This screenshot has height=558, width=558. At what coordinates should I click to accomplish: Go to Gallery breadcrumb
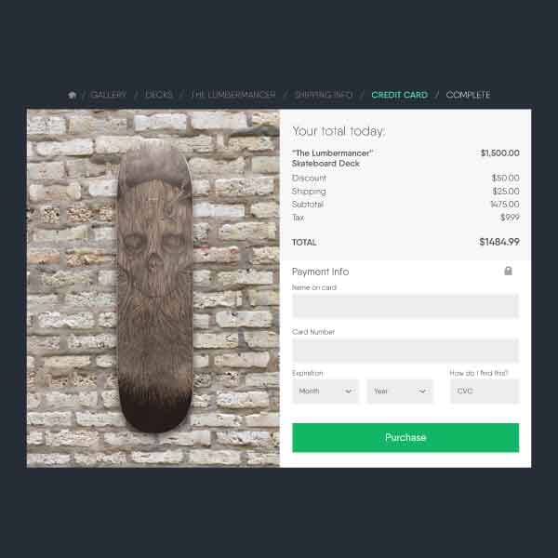[109, 95]
